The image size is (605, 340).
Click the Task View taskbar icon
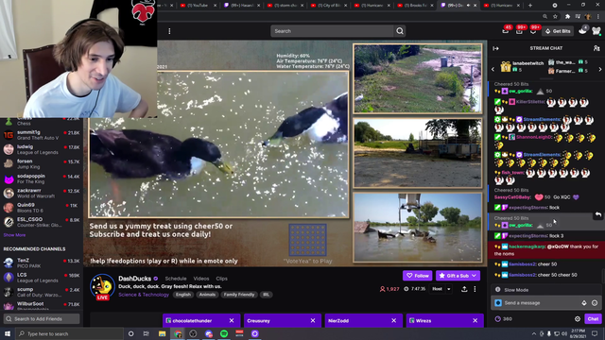[x=147, y=333]
